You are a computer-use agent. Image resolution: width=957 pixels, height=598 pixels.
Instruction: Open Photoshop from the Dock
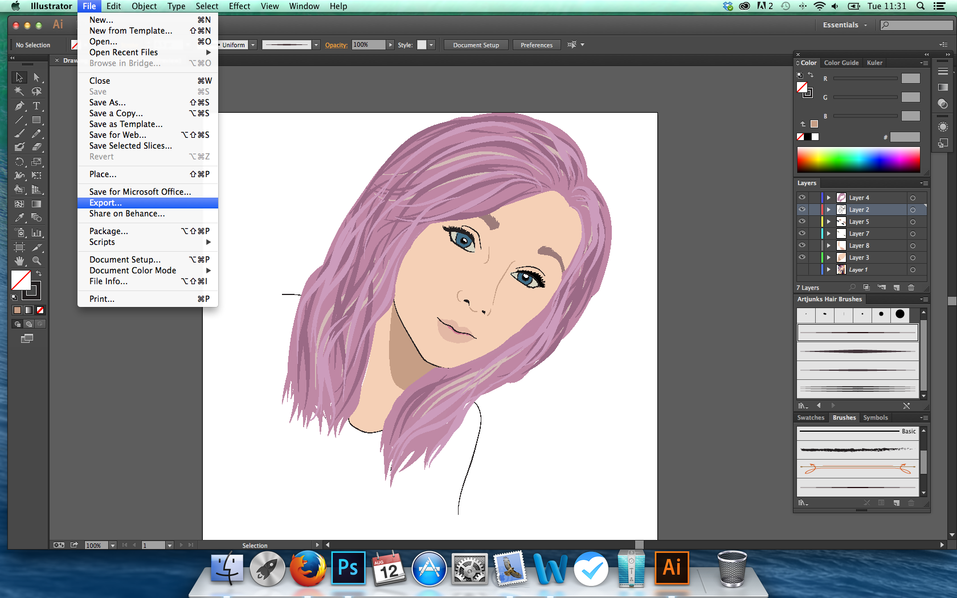click(x=348, y=568)
